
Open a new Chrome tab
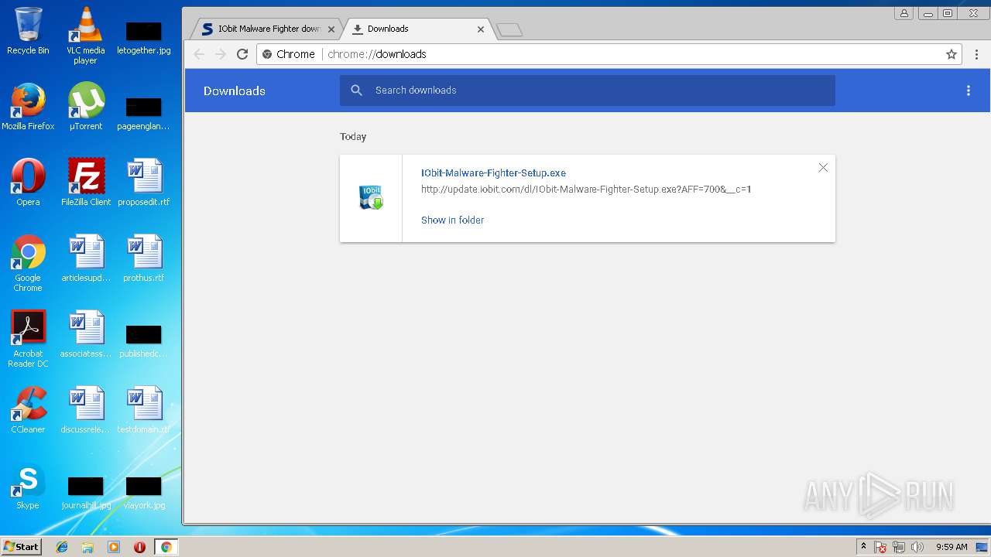coord(509,30)
